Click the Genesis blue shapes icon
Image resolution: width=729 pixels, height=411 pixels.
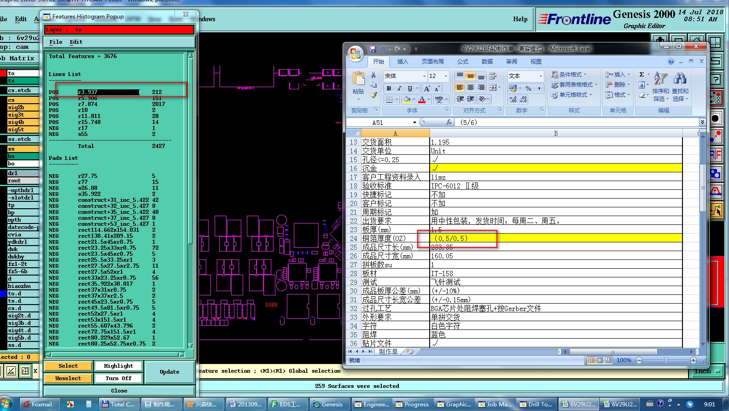pos(716,174)
